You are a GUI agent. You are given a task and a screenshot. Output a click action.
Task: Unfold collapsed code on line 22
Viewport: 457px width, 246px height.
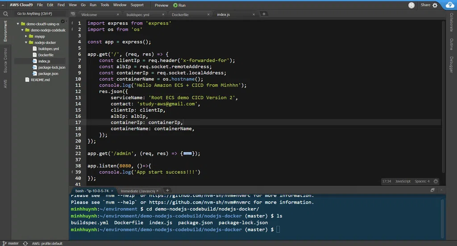[x=187, y=154]
